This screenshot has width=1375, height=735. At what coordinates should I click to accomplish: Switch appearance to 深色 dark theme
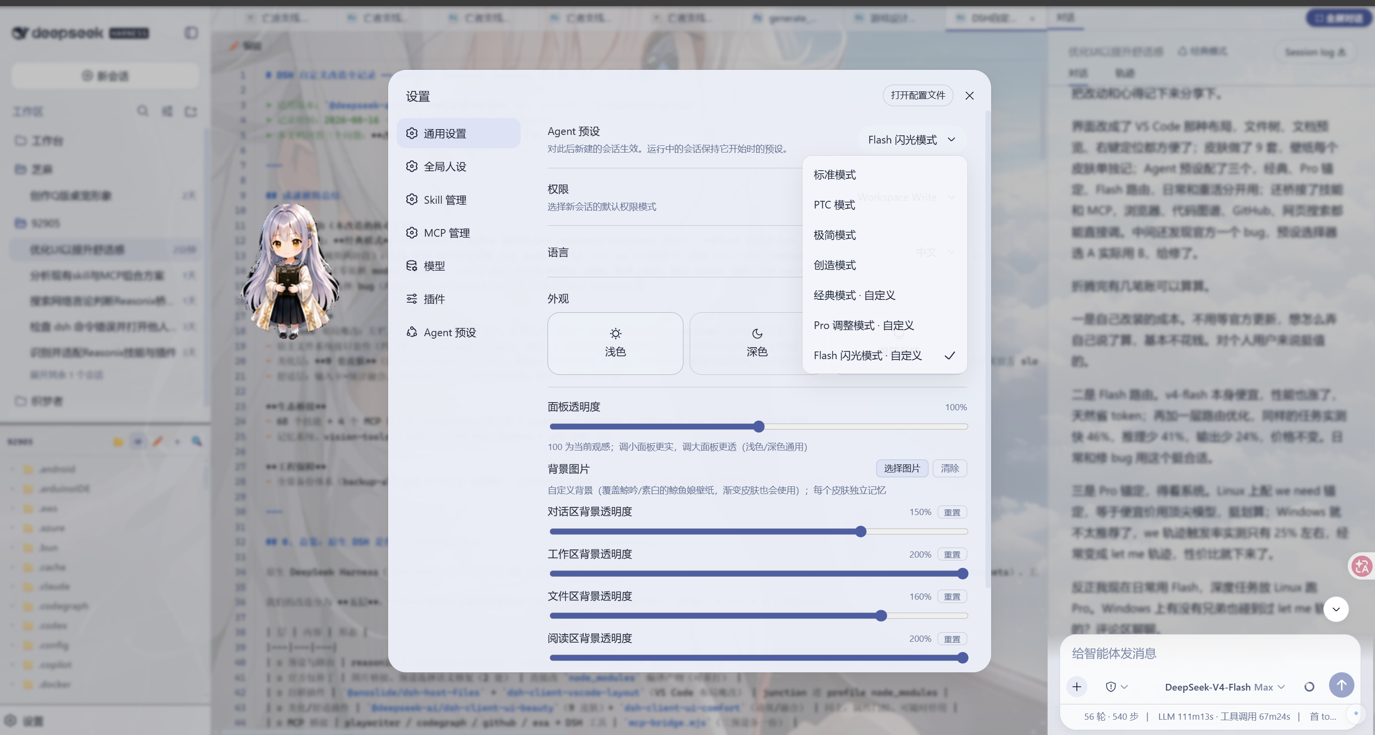pos(756,343)
